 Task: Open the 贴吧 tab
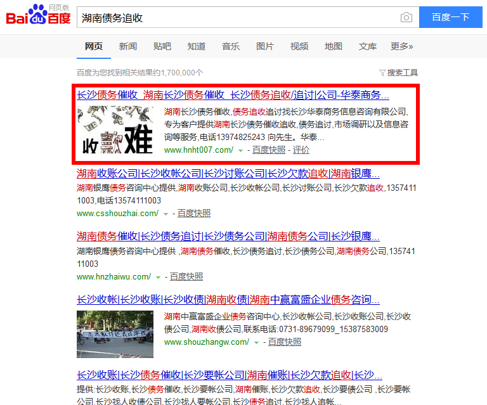click(162, 46)
